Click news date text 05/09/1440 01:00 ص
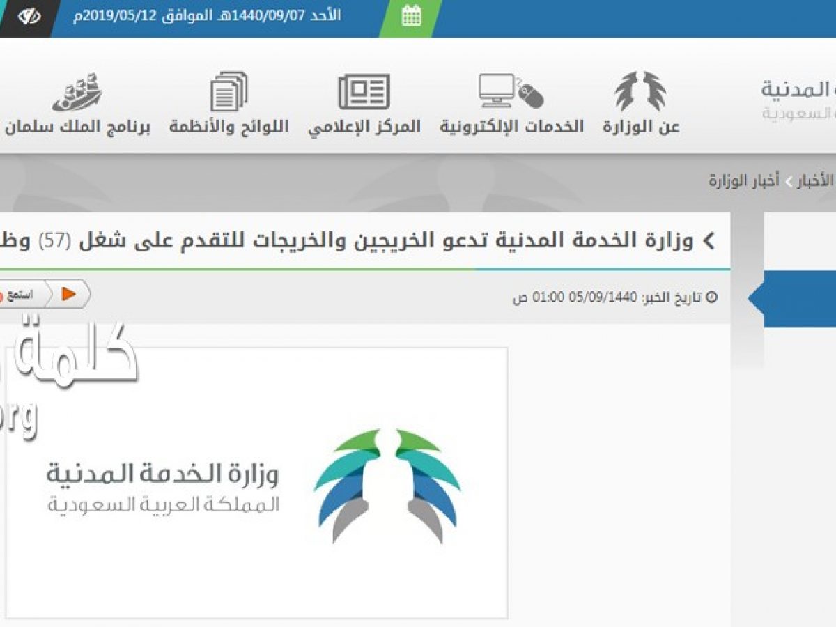 [575, 297]
